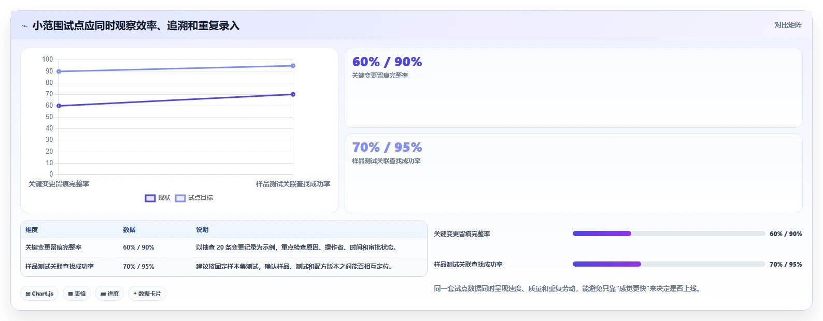Click the 样品测试关联查找成功率 progress label
Screen dimensions: 823x321
[468, 265]
